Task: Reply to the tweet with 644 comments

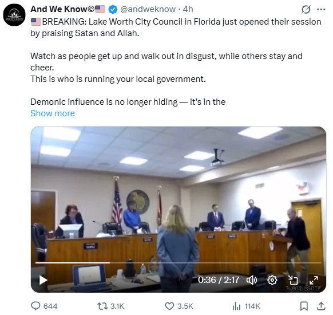Action: [x=45, y=306]
